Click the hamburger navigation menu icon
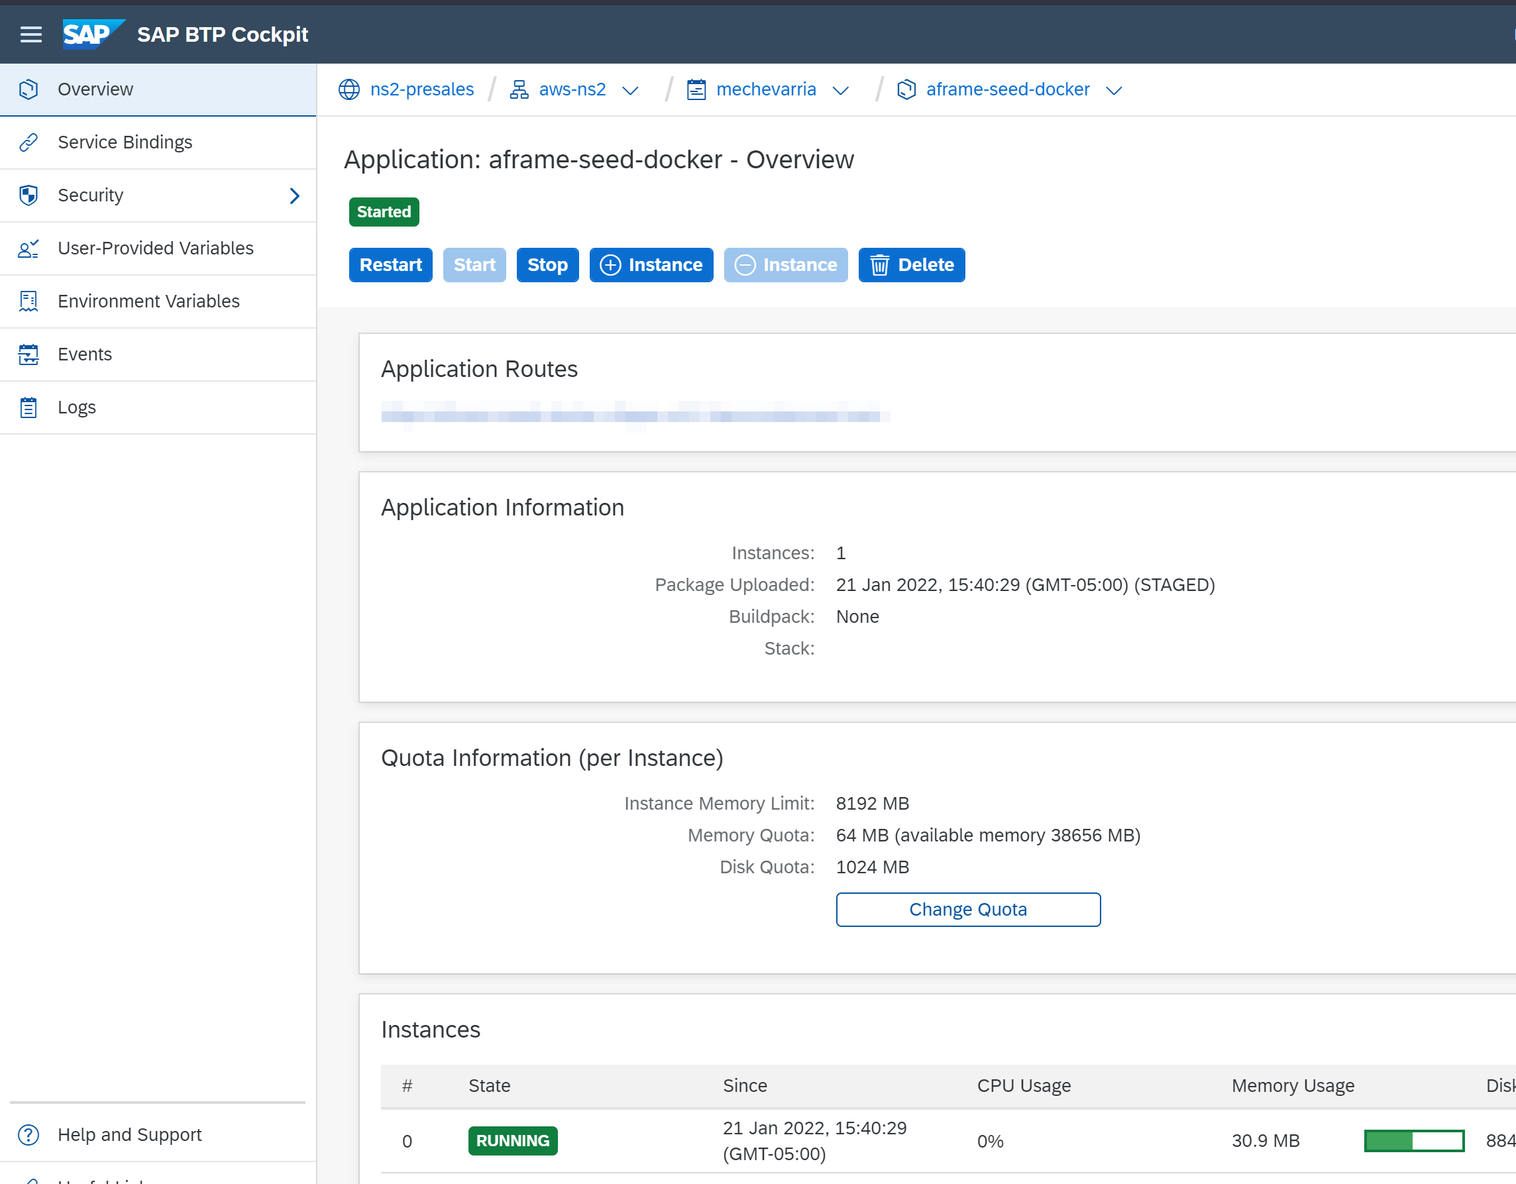1516x1184 pixels. pos(30,34)
